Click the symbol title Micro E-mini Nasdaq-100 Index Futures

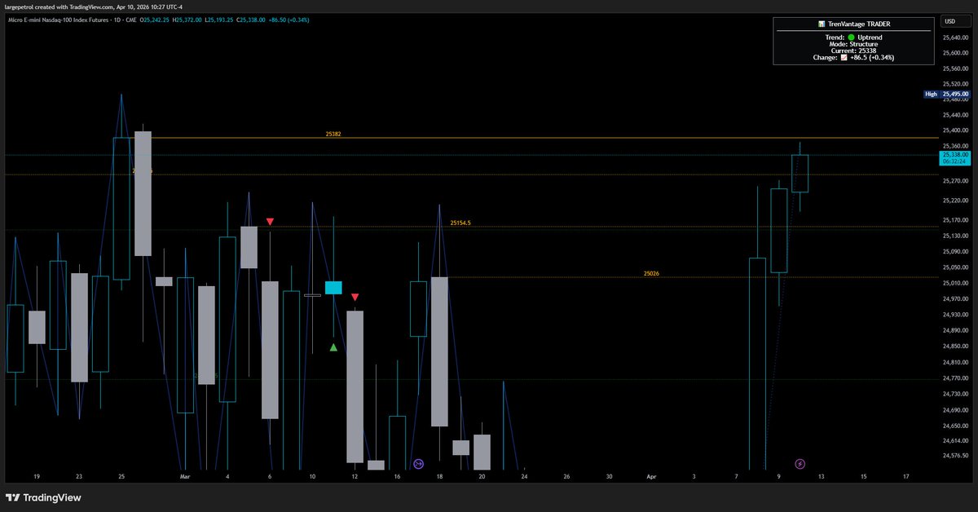click(60, 19)
